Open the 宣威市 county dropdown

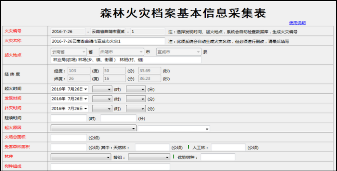pyautogui.click(x=179, y=52)
